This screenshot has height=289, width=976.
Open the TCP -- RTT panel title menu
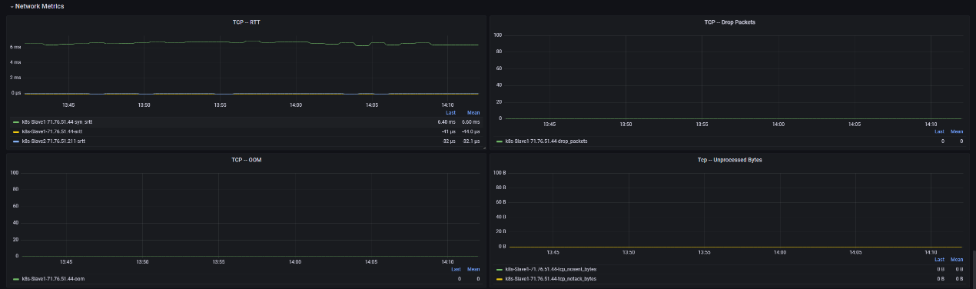point(247,22)
